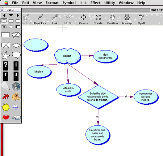163x156 pixels.
Task: Select the dashed text box symbol
Action: point(4,27)
